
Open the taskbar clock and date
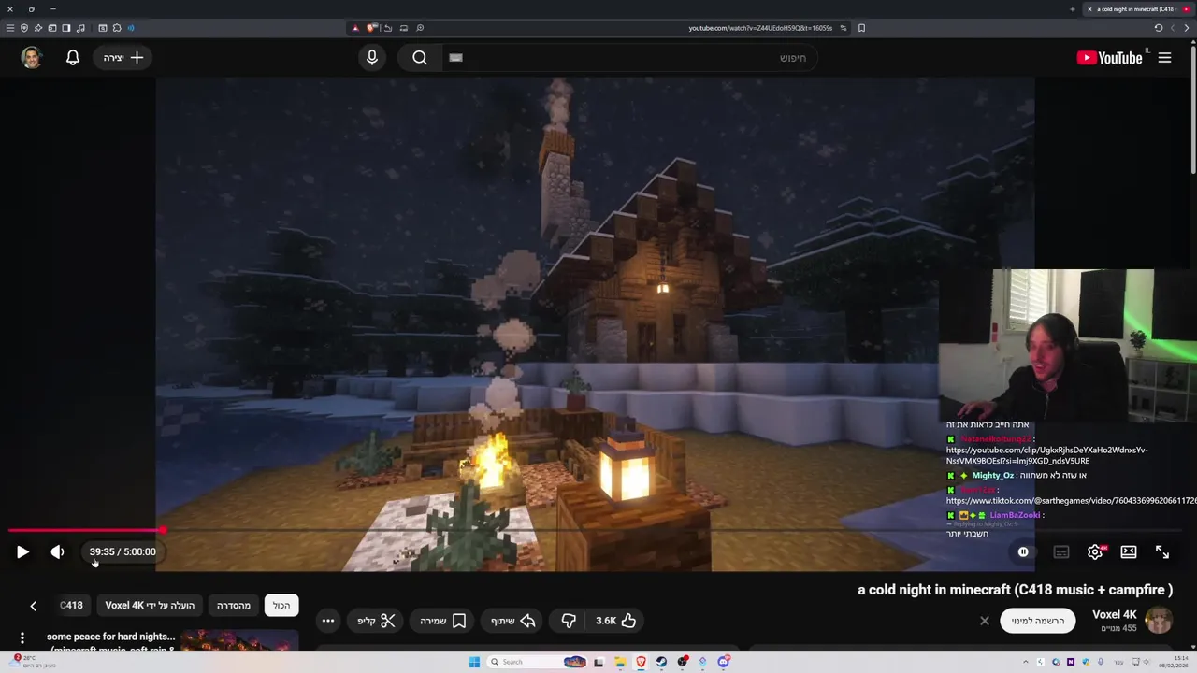1175,662
